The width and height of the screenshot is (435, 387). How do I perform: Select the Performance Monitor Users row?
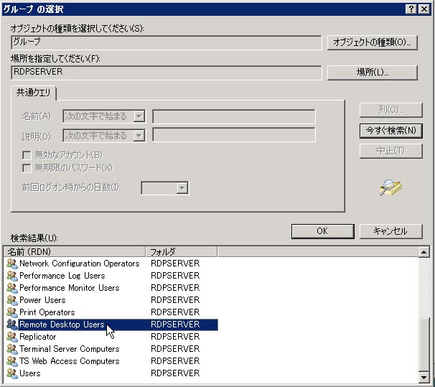(x=111, y=288)
